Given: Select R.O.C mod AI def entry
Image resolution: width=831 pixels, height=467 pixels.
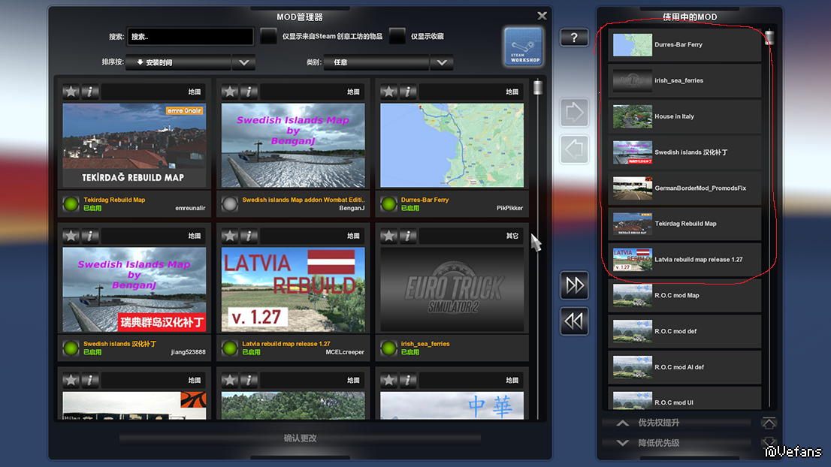Looking at the screenshot, I should (684, 367).
